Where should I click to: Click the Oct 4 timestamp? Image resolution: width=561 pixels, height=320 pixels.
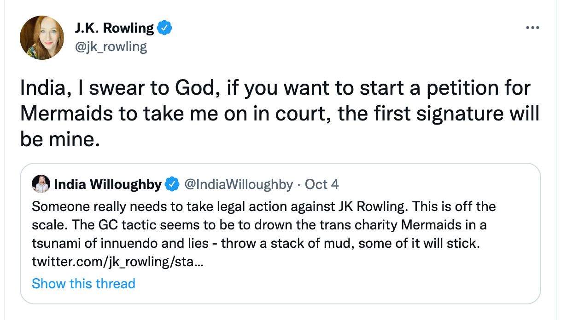(x=322, y=184)
